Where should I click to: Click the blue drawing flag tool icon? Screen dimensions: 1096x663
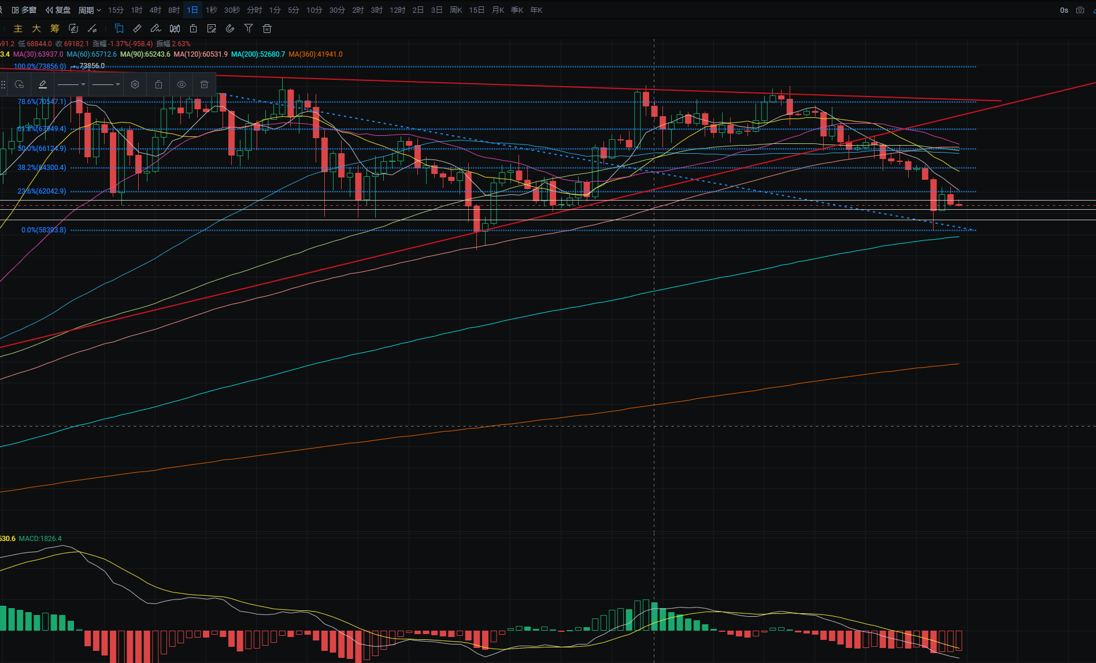[119, 28]
